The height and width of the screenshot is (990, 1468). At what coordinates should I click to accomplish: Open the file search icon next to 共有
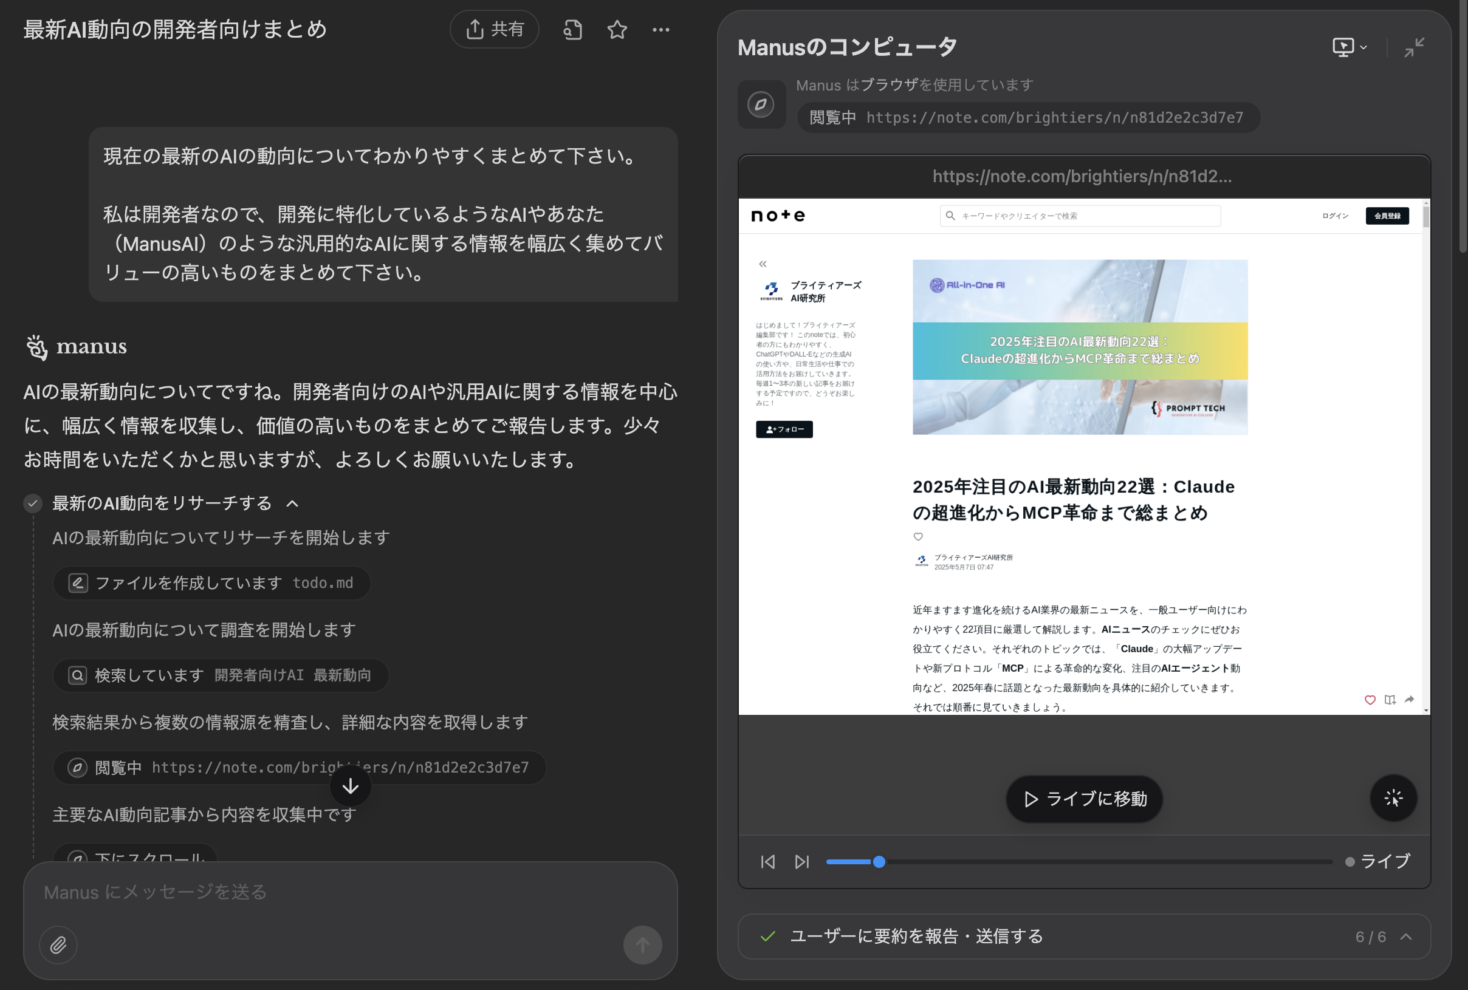[572, 29]
